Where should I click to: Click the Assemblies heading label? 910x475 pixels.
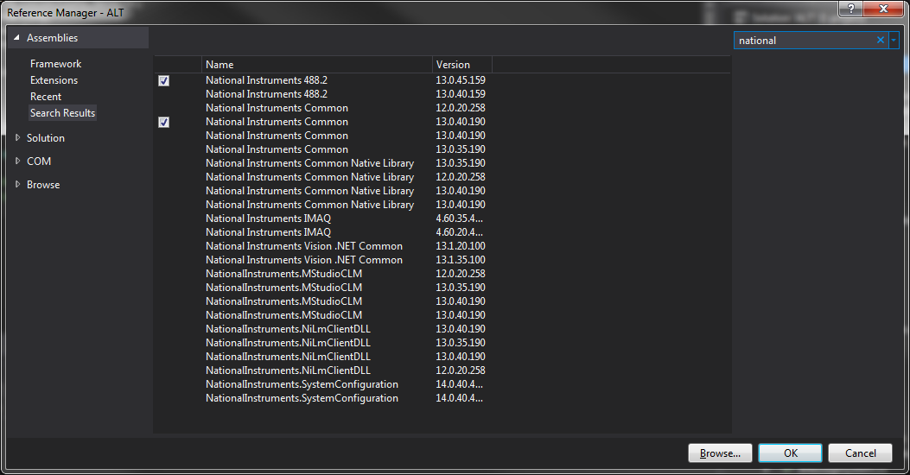(x=52, y=38)
